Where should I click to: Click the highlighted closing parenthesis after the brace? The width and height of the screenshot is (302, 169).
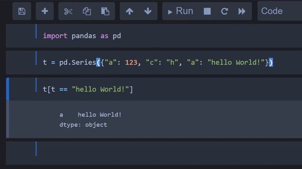[271, 62]
